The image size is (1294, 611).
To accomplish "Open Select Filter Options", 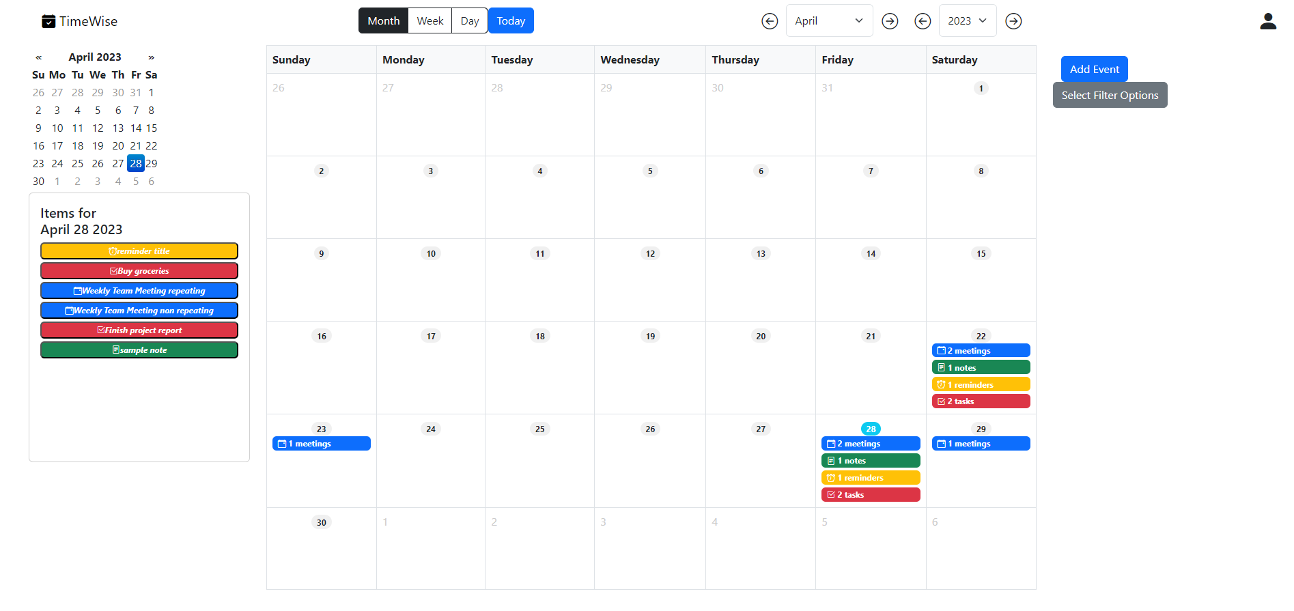I will pos(1110,95).
